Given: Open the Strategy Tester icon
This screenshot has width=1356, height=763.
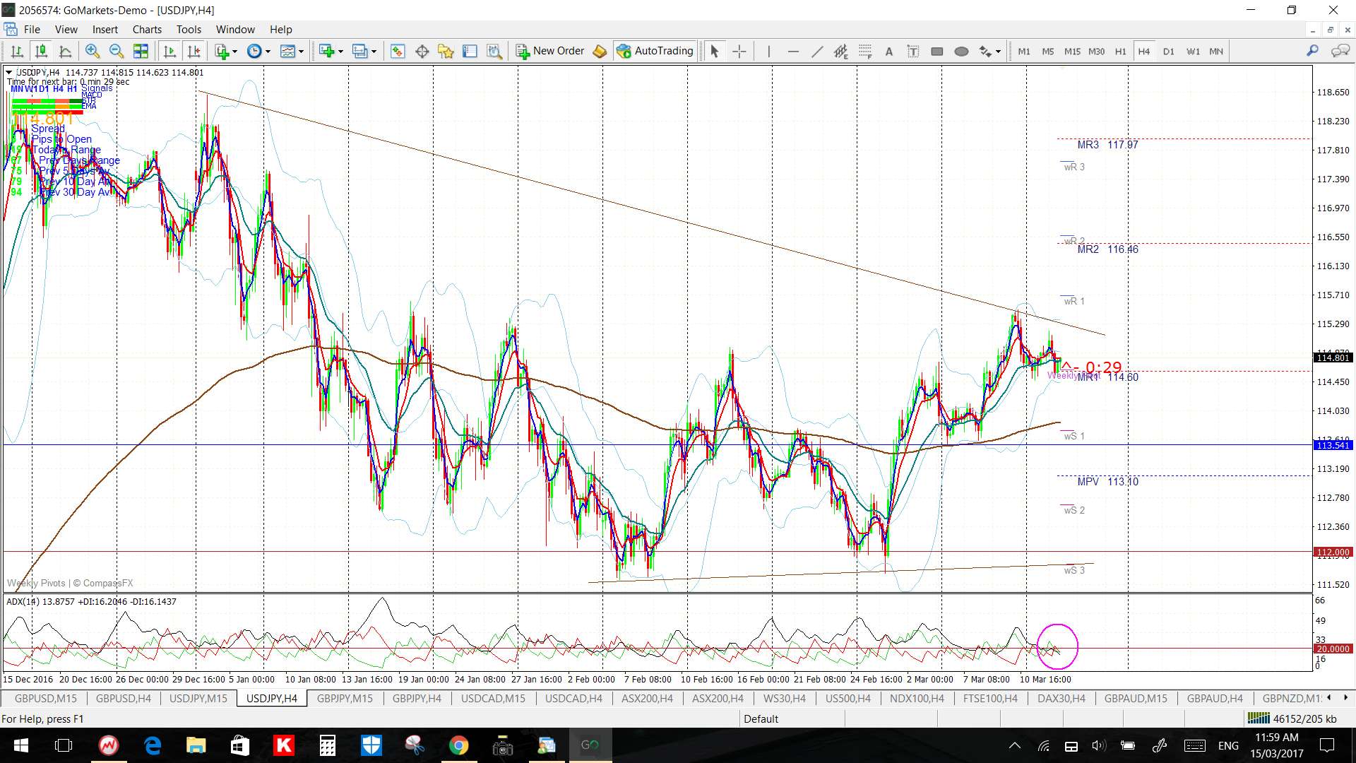Looking at the screenshot, I should (x=494, y=51).
